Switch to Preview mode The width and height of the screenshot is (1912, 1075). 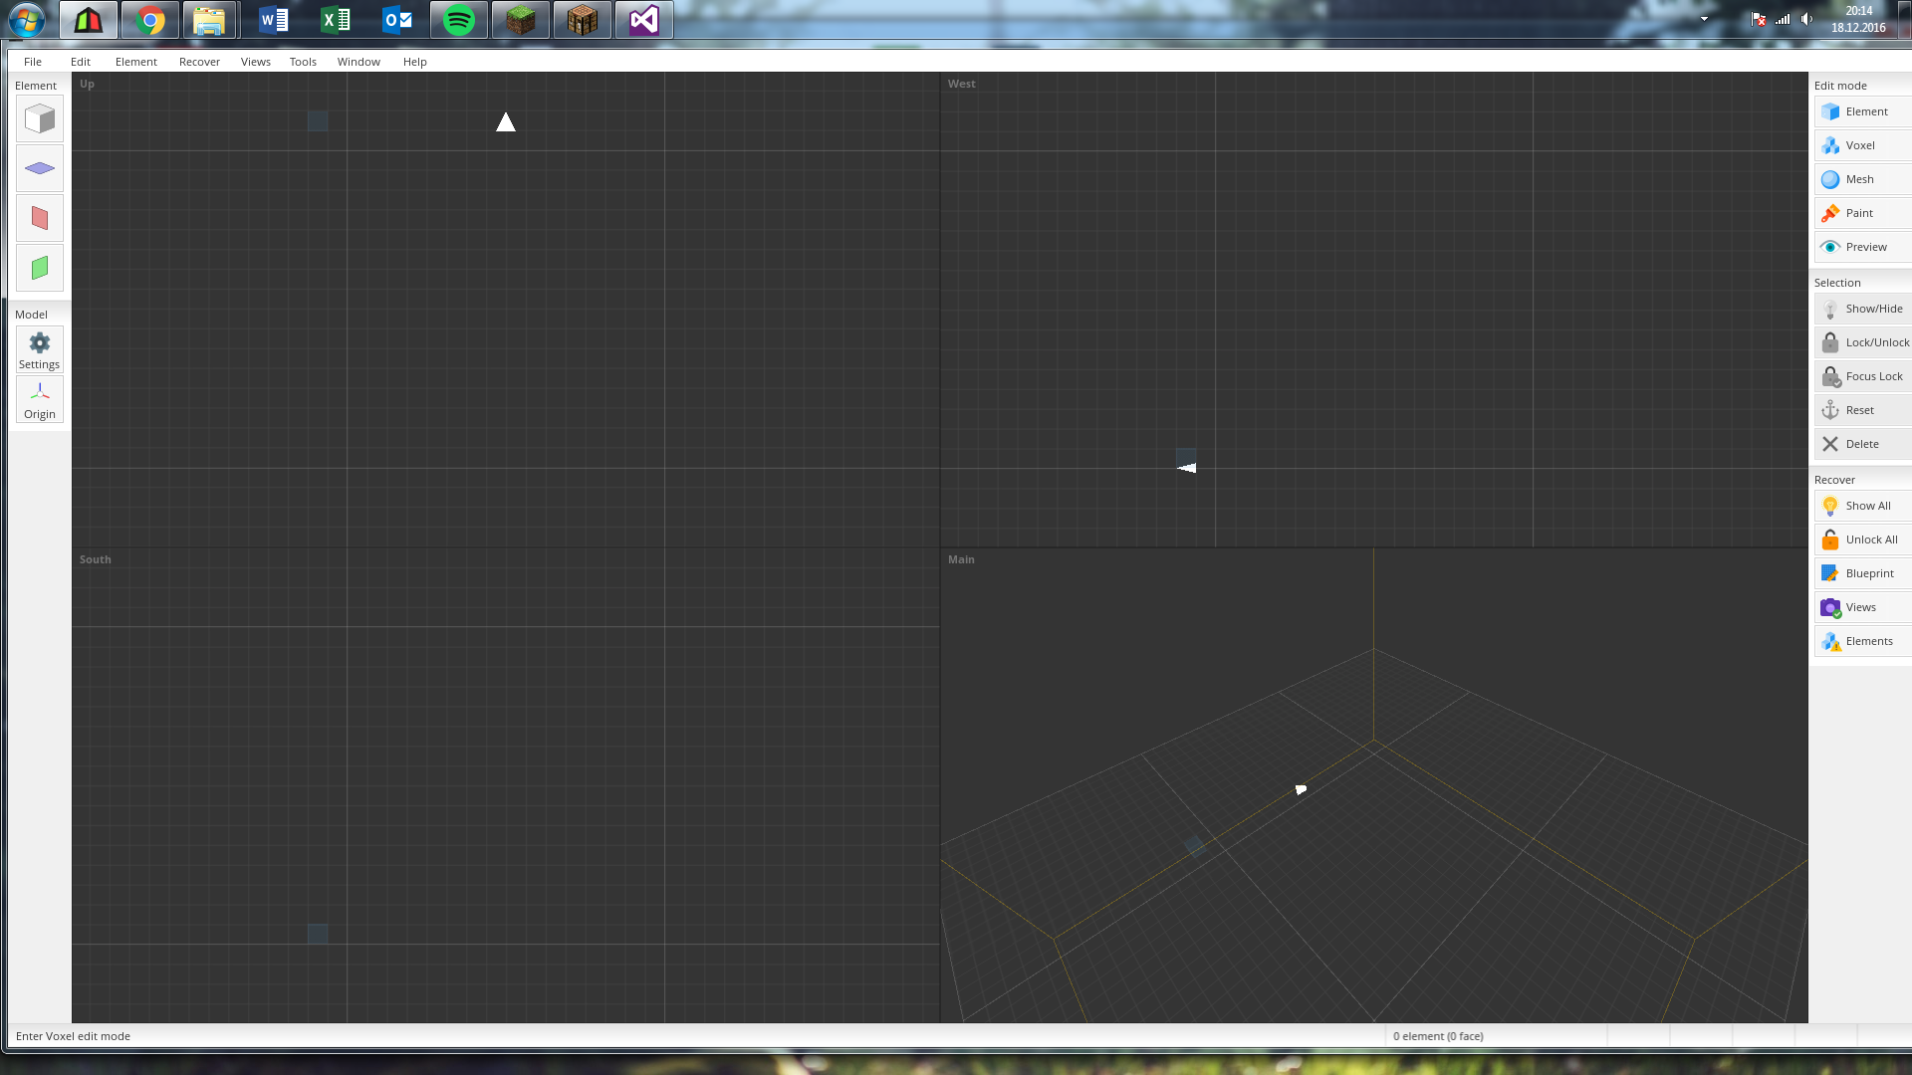[1861, 247]
